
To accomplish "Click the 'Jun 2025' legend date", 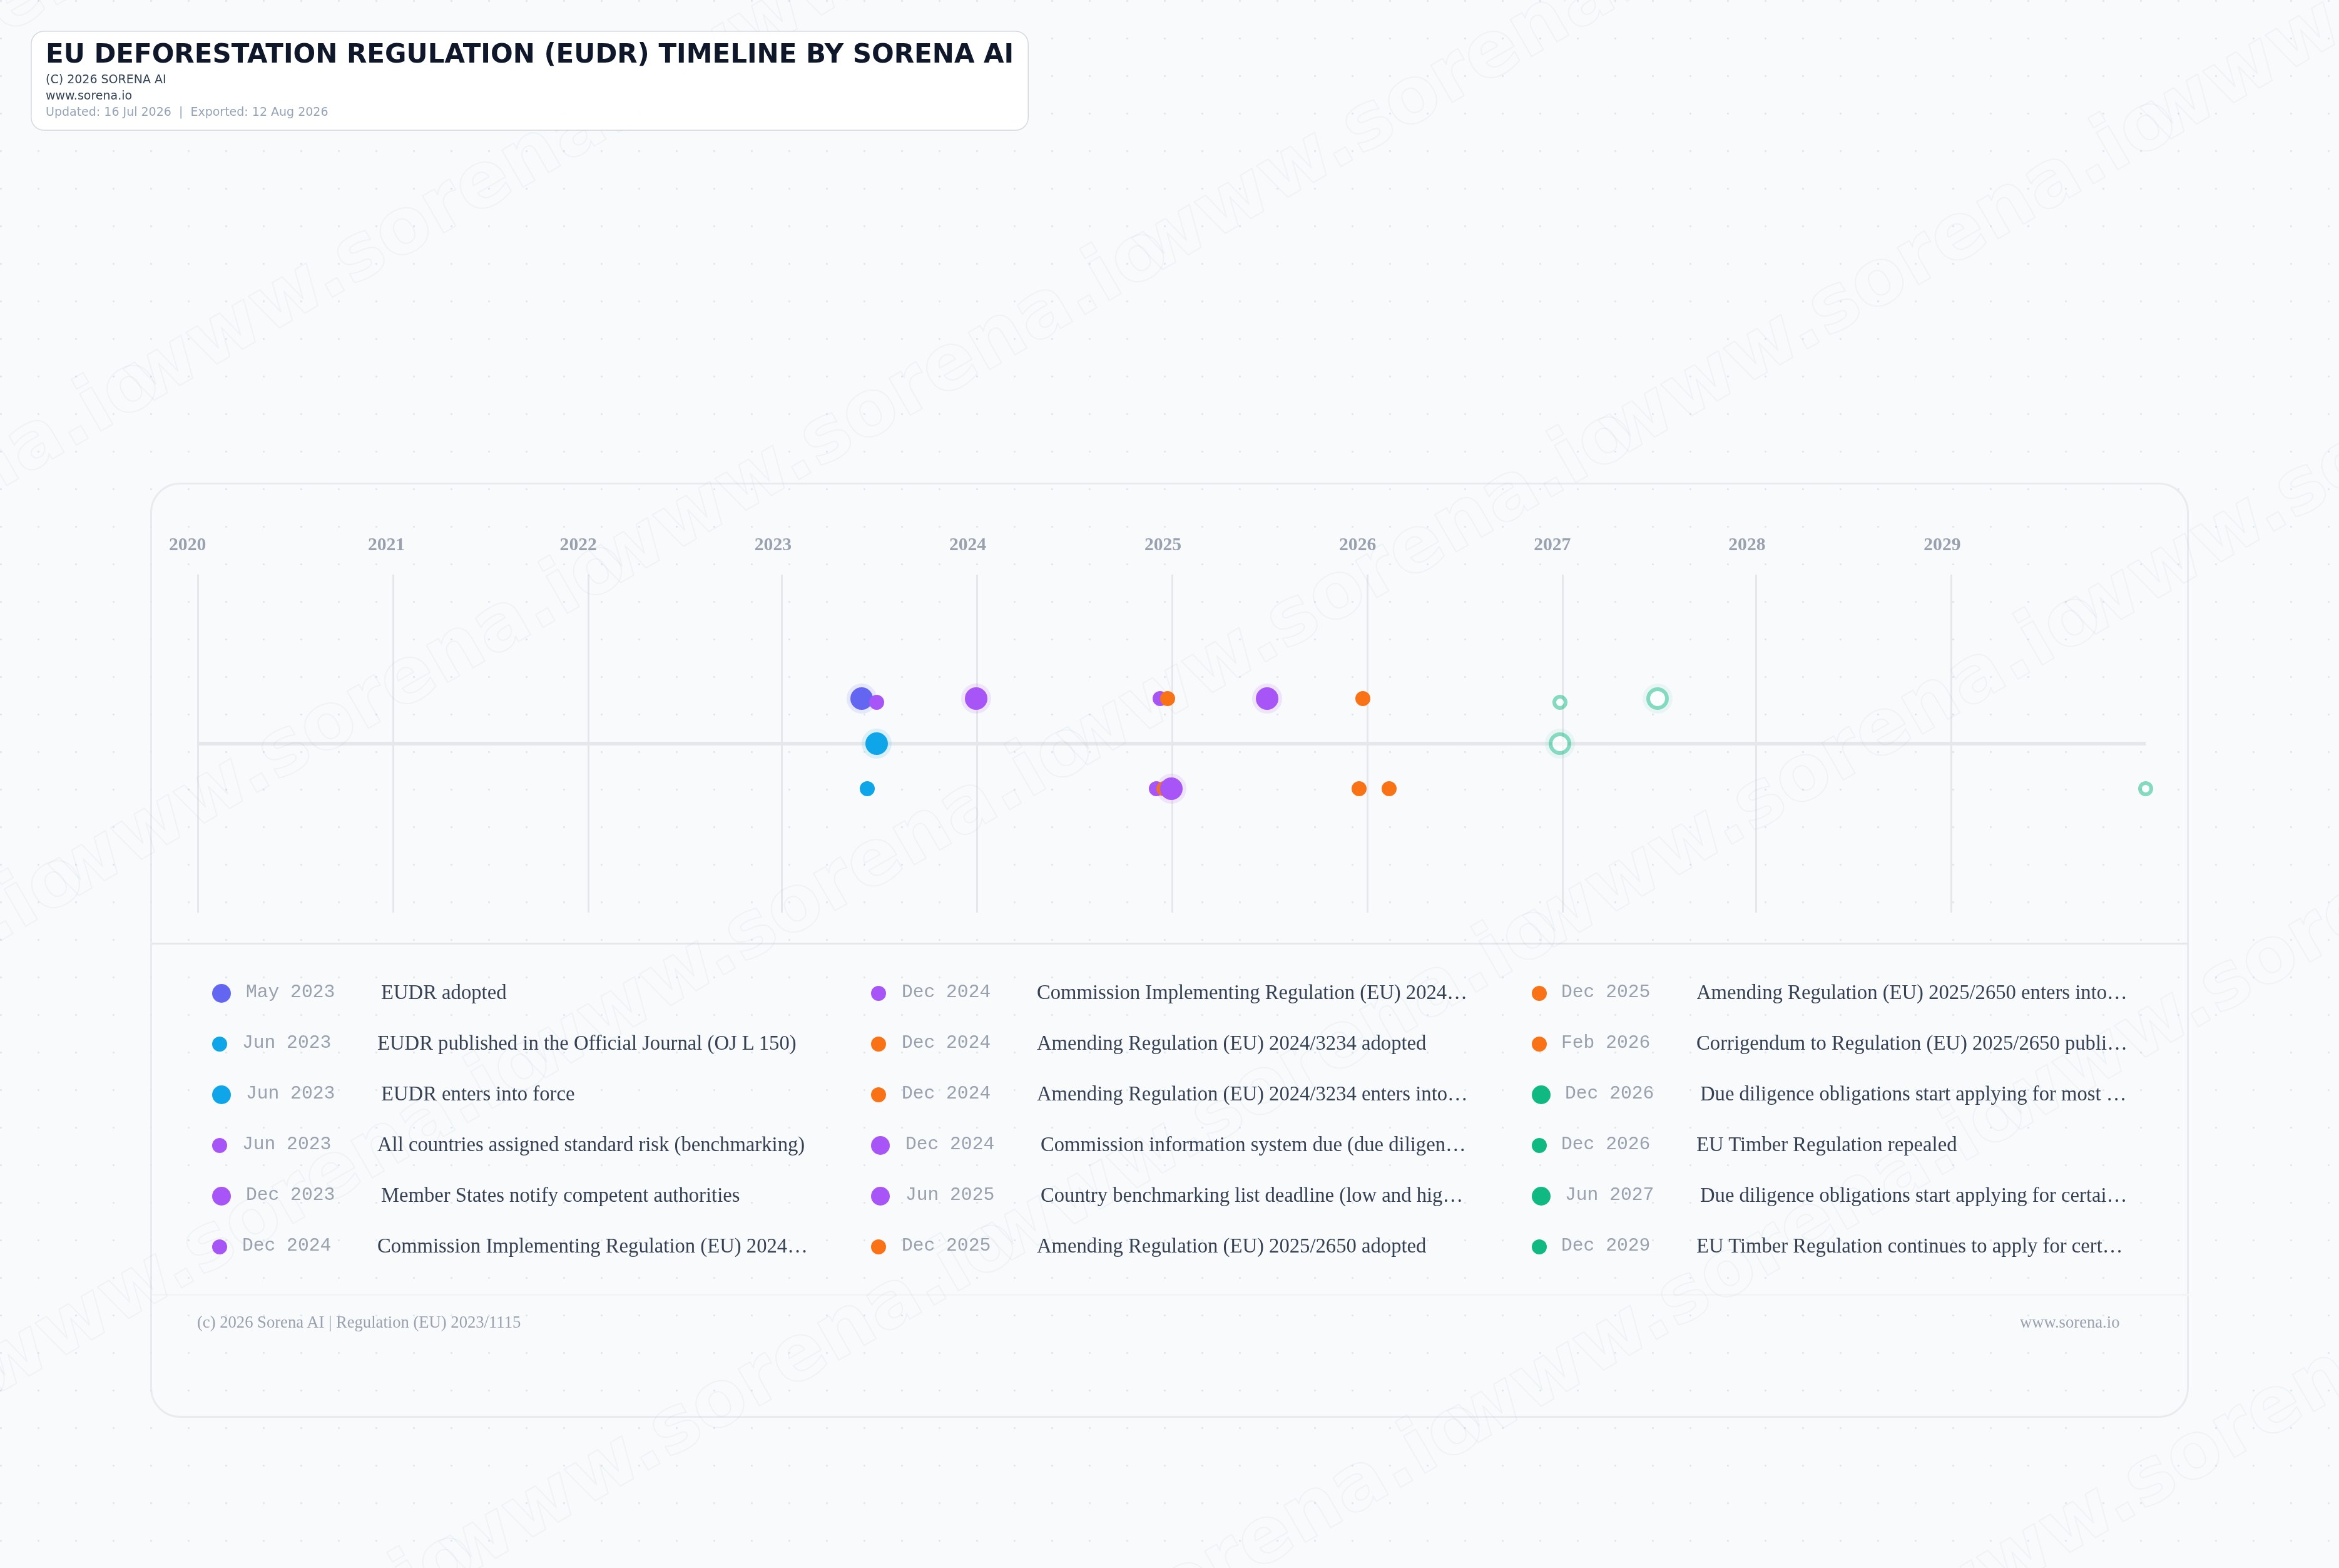I will click(x=950, y=1194).
